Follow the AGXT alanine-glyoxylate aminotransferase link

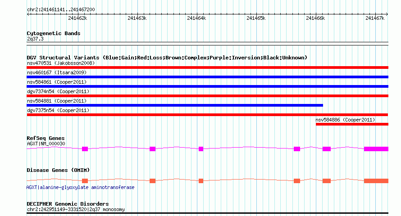point(80,187)
